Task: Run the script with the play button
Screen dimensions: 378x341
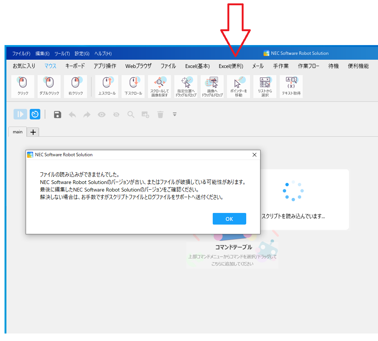Action: [20, 114]
